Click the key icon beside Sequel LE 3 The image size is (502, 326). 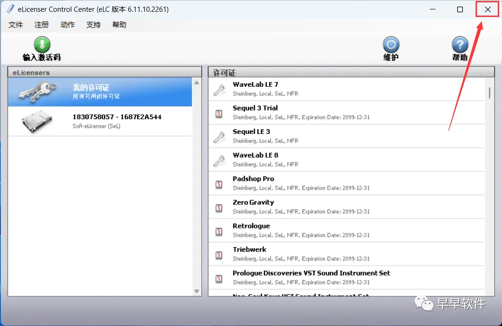(x=219, y=137)
